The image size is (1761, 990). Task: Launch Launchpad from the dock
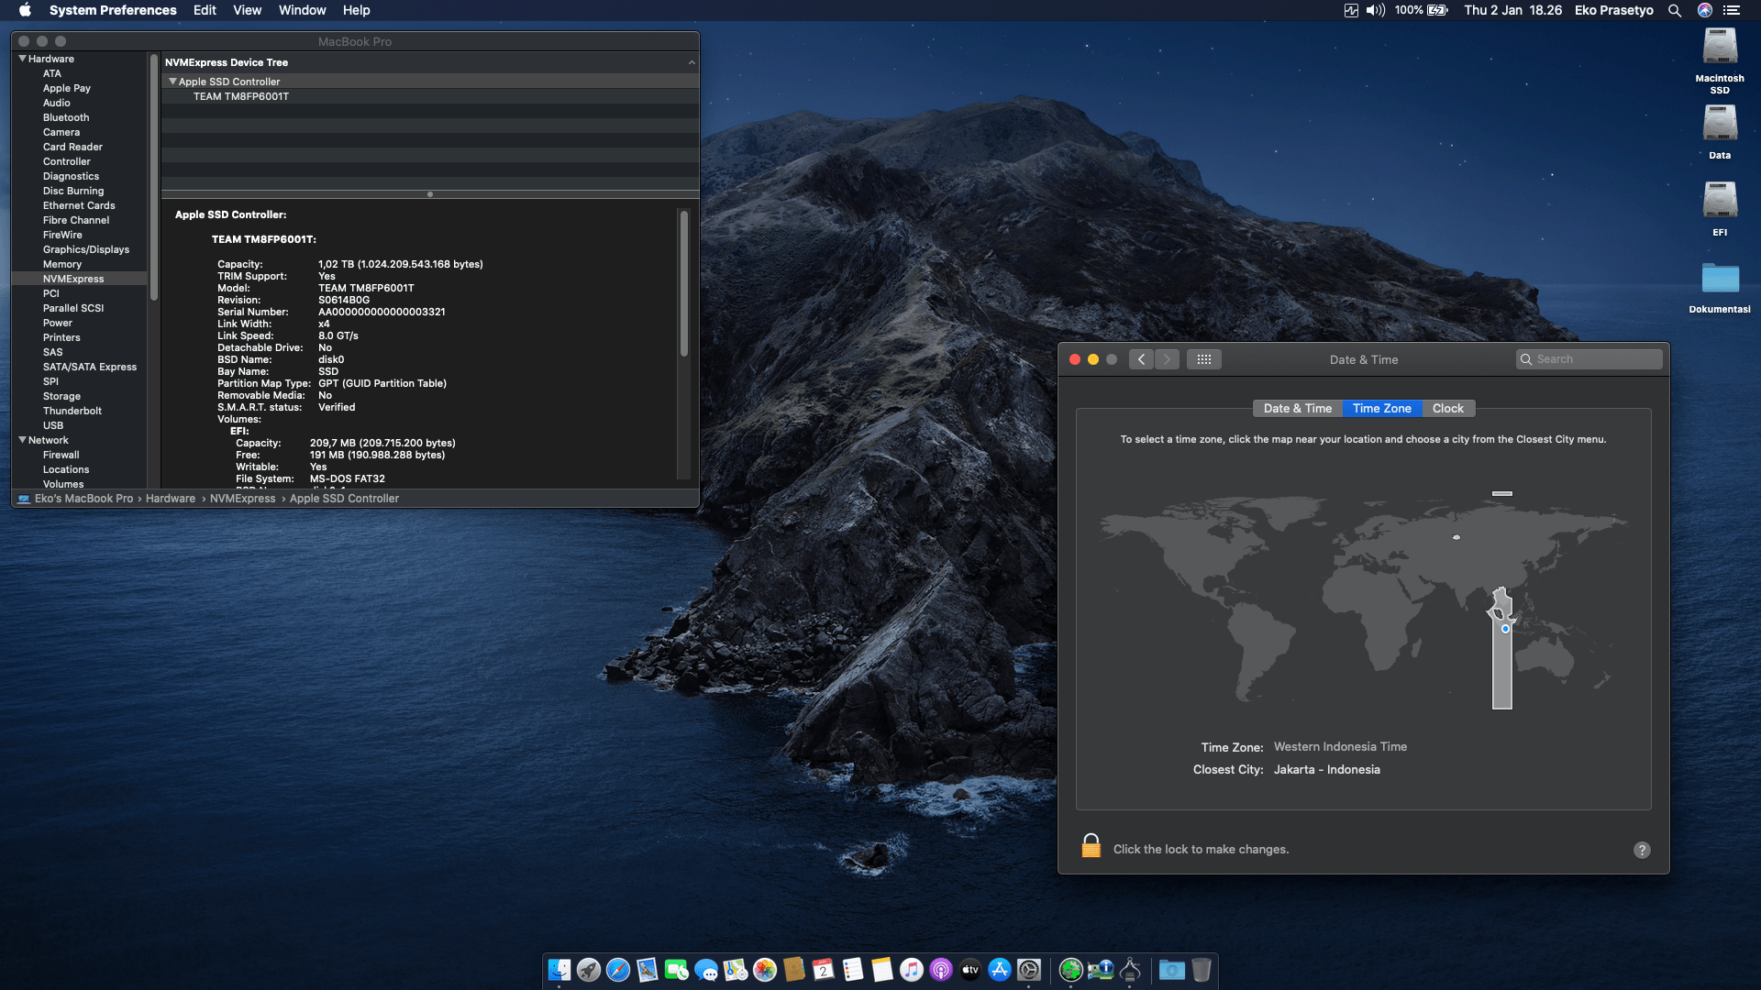coord(589,970)
